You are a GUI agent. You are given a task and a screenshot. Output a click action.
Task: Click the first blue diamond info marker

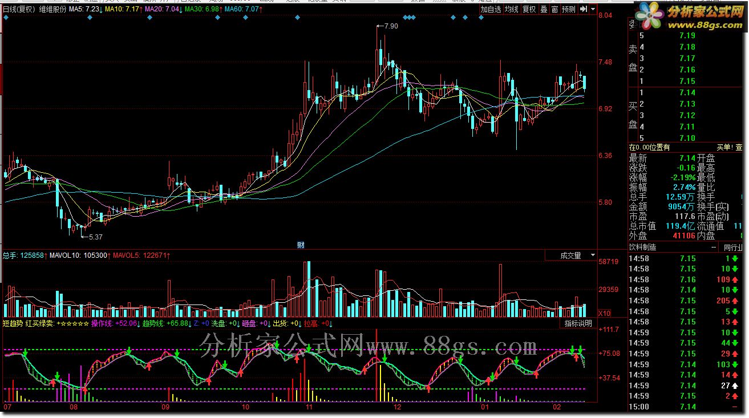pyautogui.click(x=6, y=18)
